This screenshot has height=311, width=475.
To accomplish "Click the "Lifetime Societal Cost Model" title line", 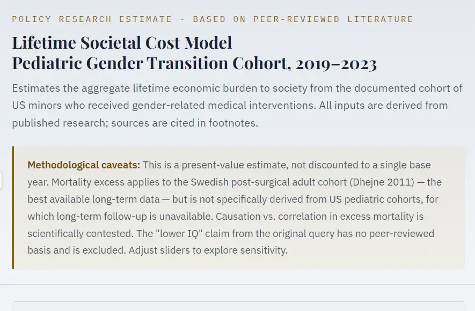I will [122, 42].
